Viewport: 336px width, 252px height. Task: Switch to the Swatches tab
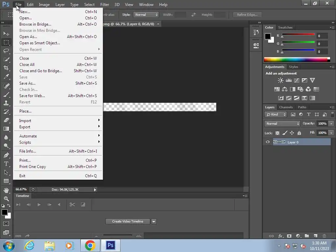285,28
